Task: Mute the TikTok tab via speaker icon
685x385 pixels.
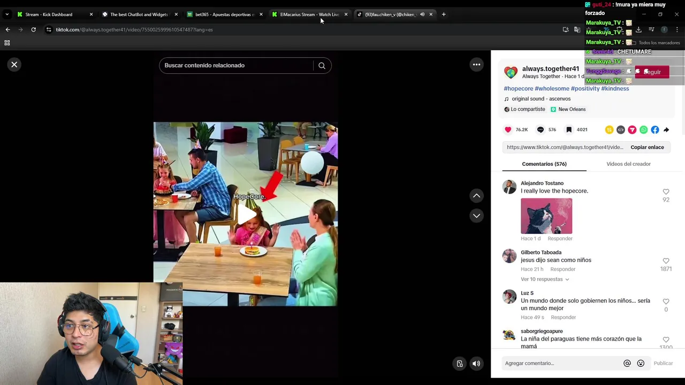Action: point(422,14)
